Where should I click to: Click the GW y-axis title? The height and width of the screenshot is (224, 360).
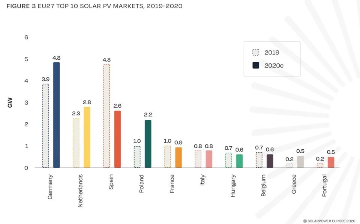tap(10, 103)
